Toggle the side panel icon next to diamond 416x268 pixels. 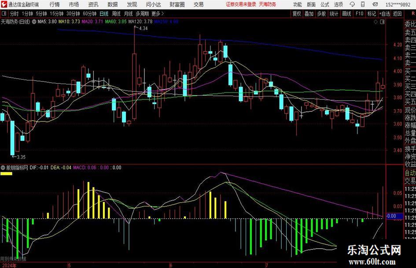coord(382,22)
